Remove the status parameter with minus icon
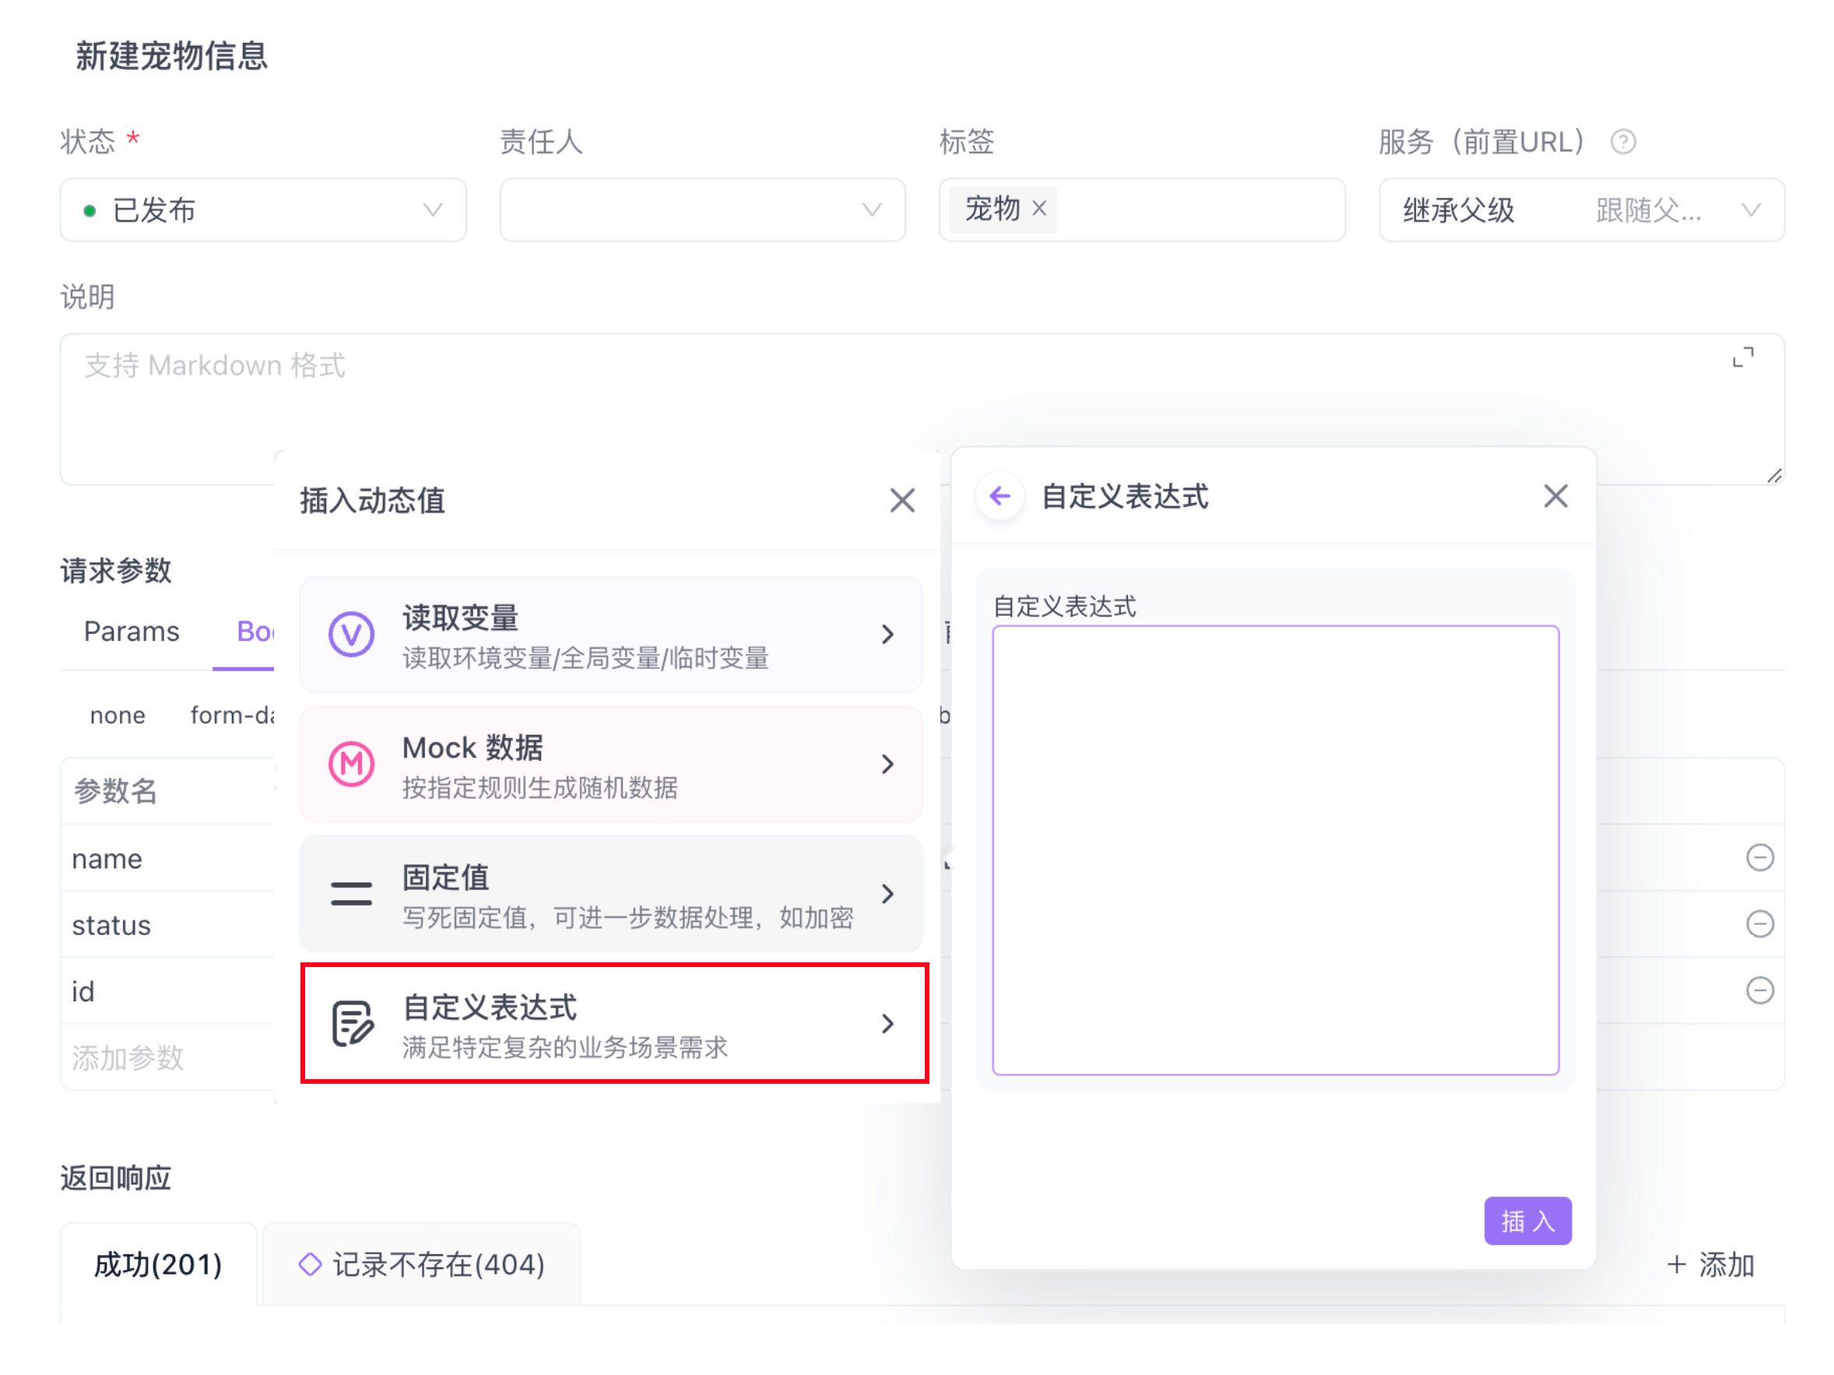This screenshot has height=1375, width=1834. [x=1759, y=923]
